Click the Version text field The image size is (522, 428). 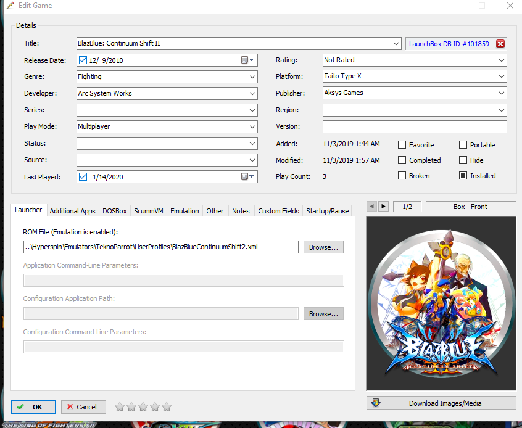point(415,127)
